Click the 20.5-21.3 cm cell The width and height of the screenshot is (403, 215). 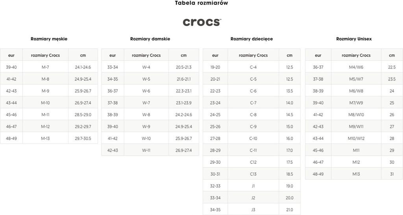click(184, 67)
